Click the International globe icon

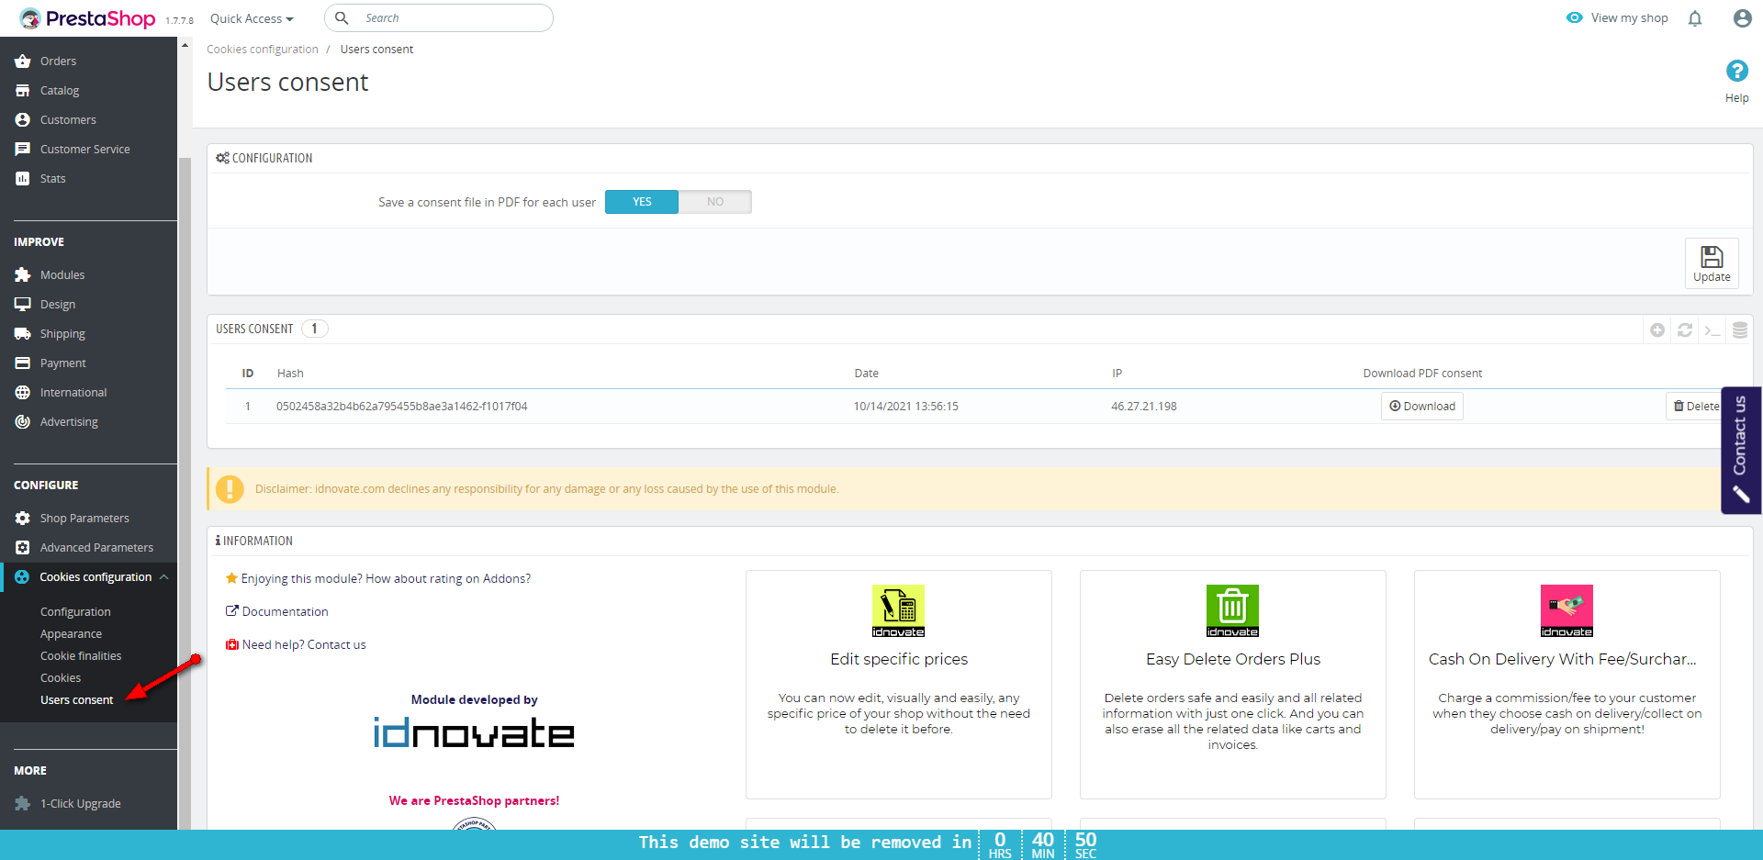point(23,393)
